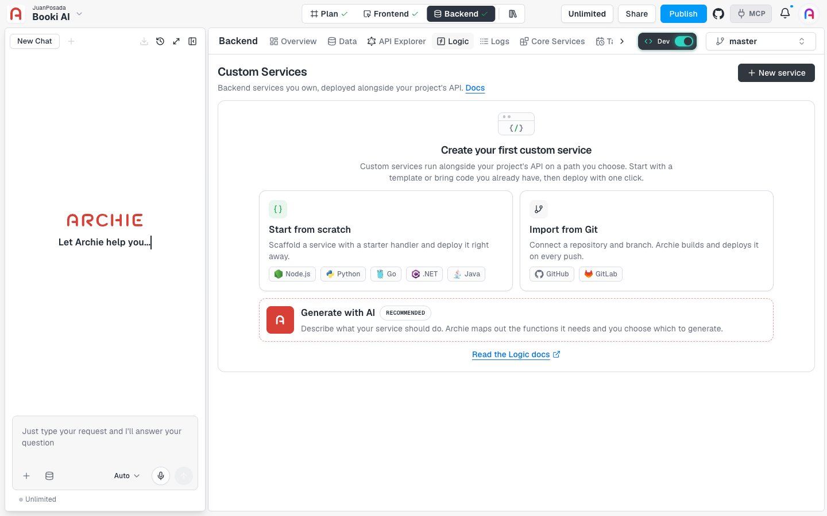
Task: Choose the Java template chip
Action: (x=466, y=274)
